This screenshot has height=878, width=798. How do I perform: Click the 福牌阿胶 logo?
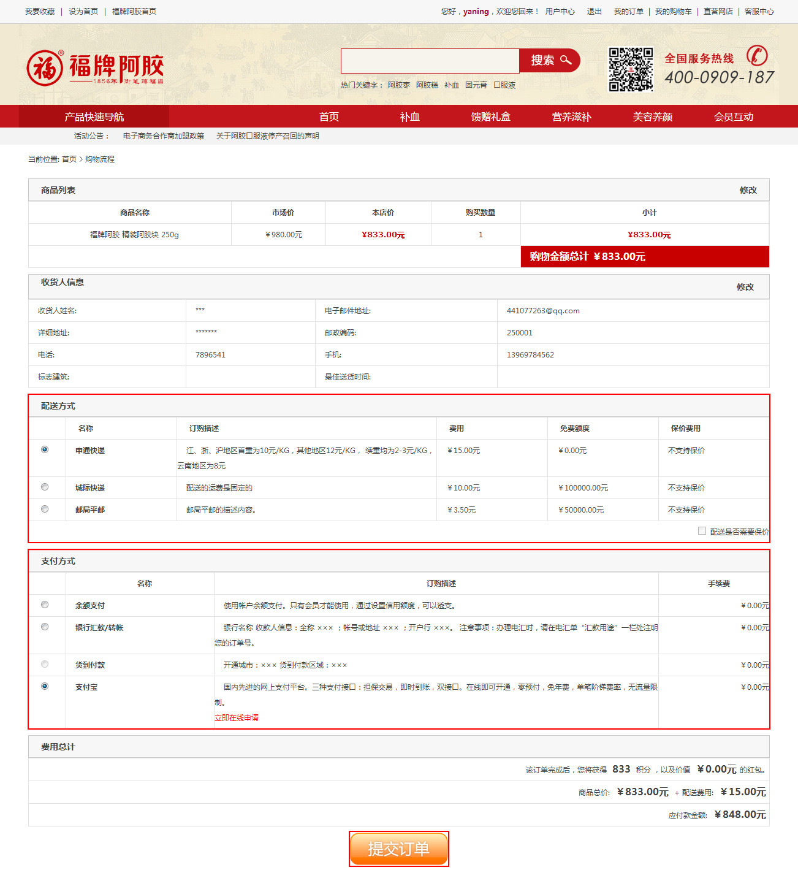95,68
